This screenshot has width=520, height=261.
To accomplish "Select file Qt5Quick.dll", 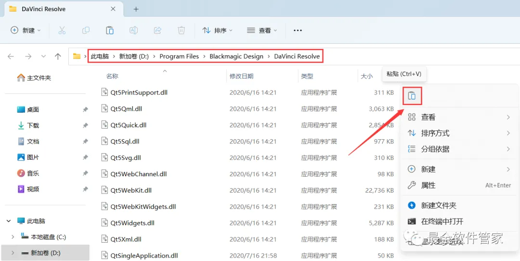I will pyautogui.click(x=129, y=125).
